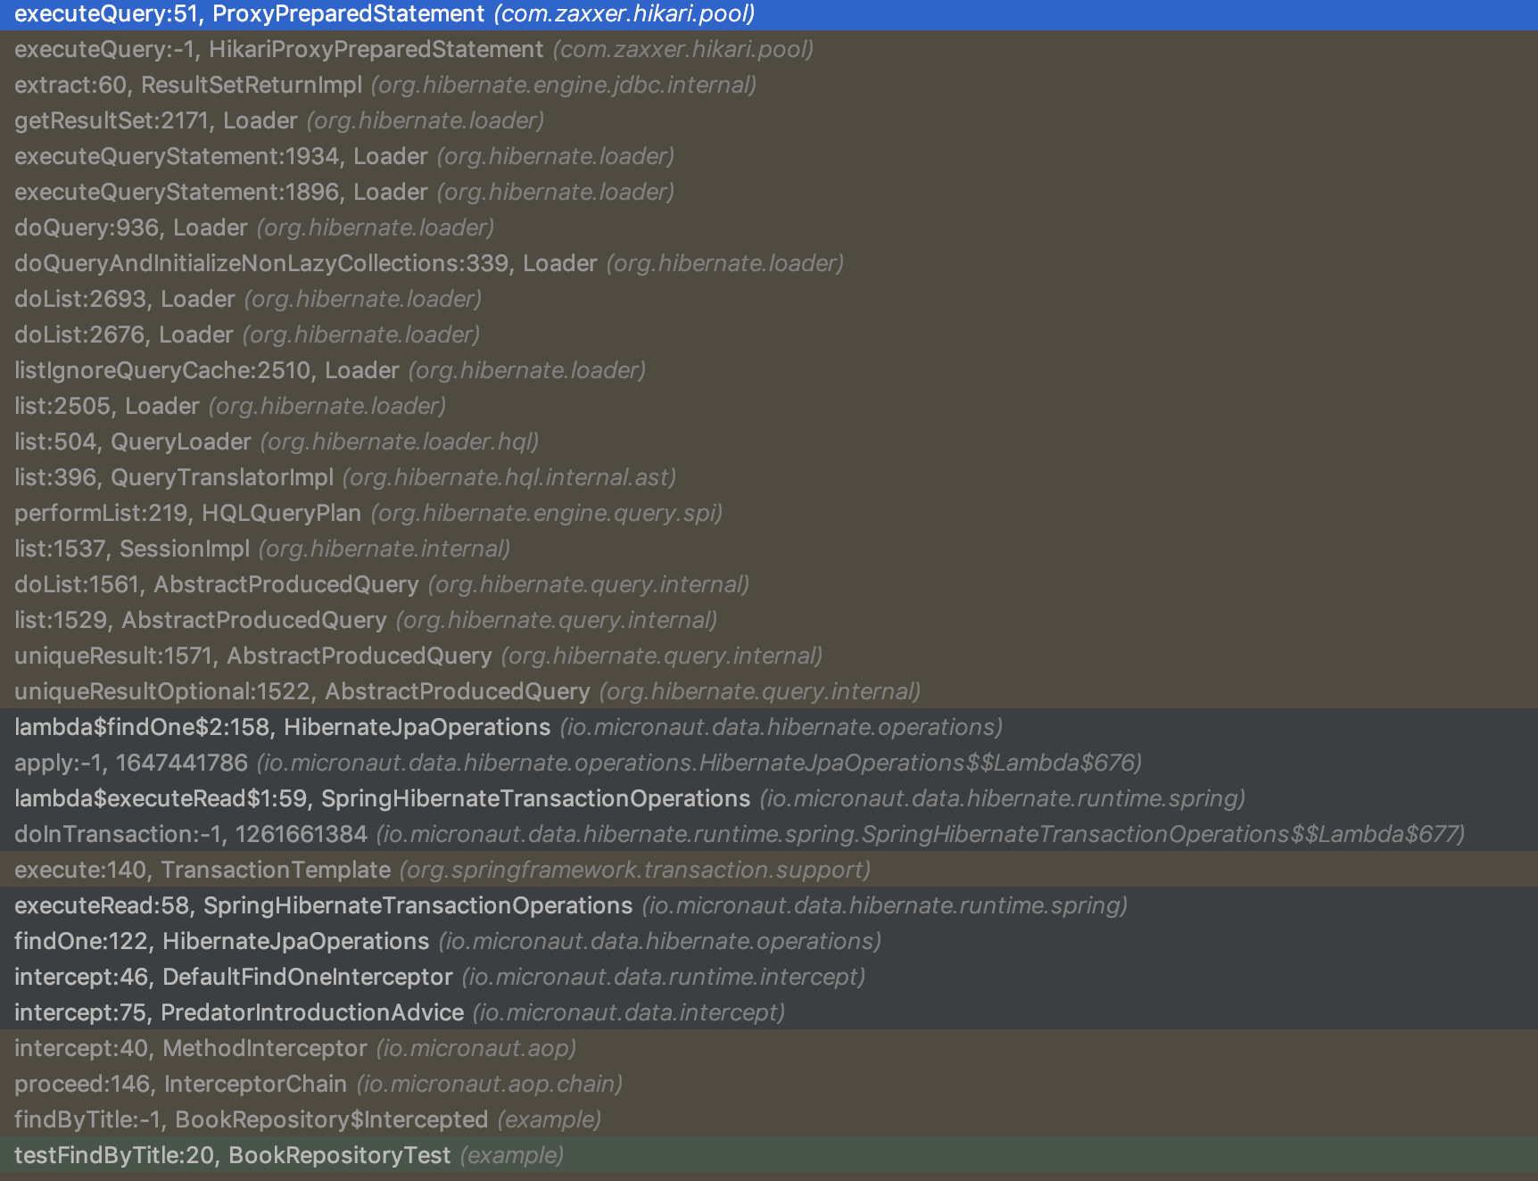The width and height of the screenshot is (1538, 1181).
Task: Select doList:2693 Loader frame
Action: [x=769, y=299]
